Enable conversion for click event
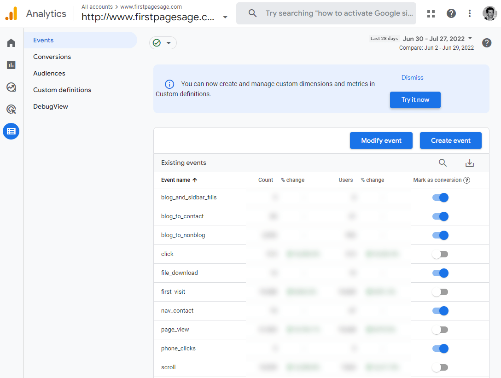501x378 pixels. point(440,254)
